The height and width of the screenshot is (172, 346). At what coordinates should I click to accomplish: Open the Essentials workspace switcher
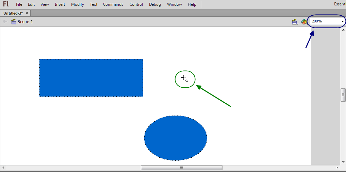pos(340,4)
